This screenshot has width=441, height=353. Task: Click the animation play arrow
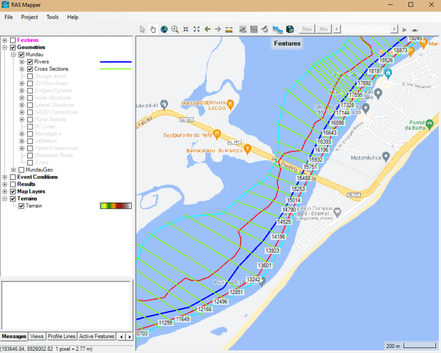point(405,30)
